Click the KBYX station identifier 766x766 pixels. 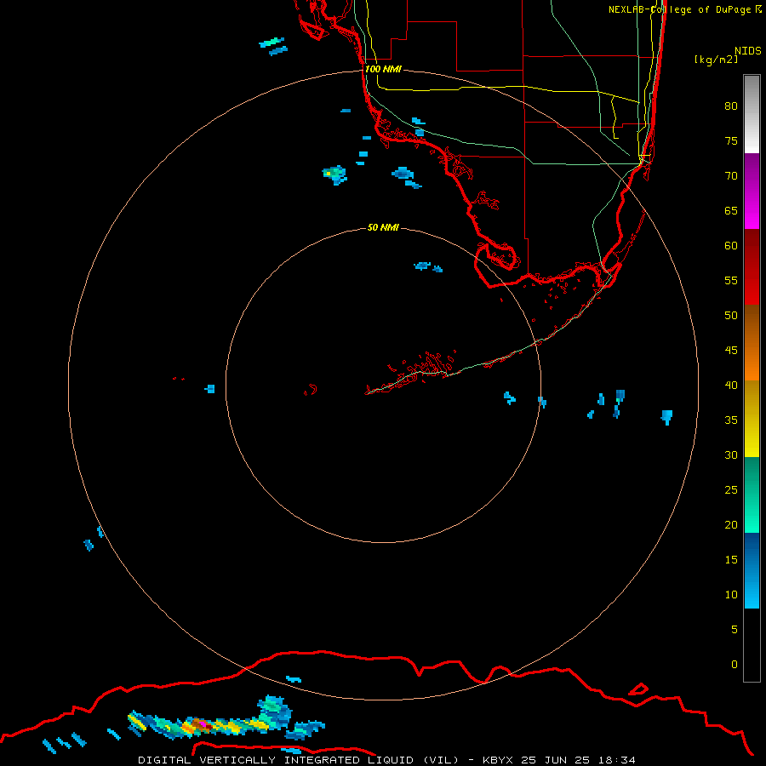point(498,760)
